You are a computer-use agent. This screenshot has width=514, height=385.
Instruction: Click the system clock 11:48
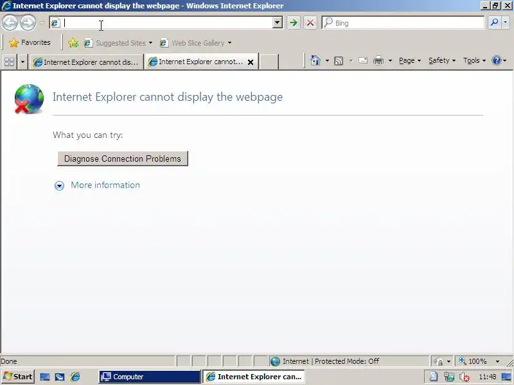tap(488, 377)
